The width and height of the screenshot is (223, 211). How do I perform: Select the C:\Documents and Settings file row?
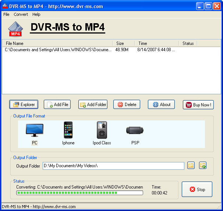111,50
